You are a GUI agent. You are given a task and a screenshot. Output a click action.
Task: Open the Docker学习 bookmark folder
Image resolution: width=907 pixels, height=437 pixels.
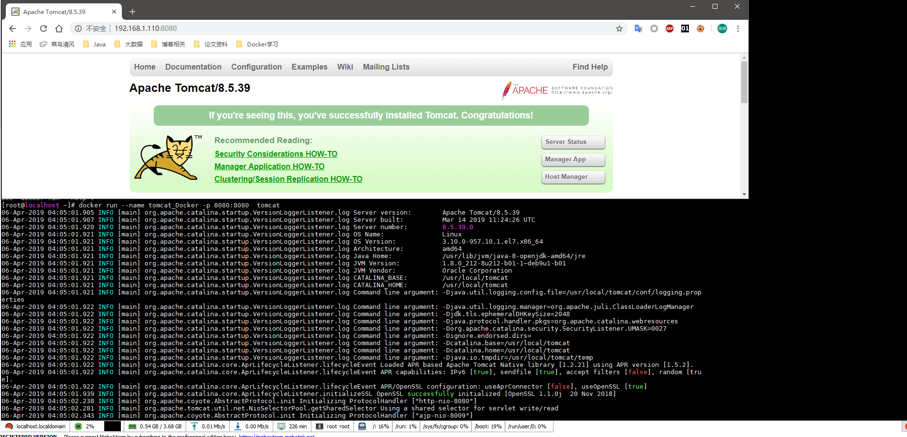click(257, 44)
